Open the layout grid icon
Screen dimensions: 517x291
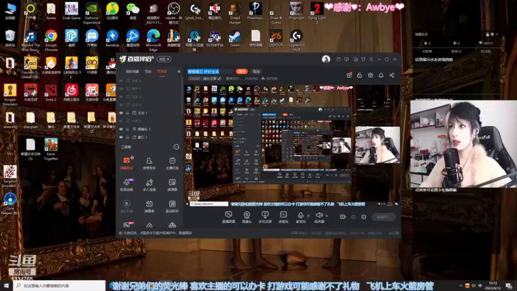(370, 75)
